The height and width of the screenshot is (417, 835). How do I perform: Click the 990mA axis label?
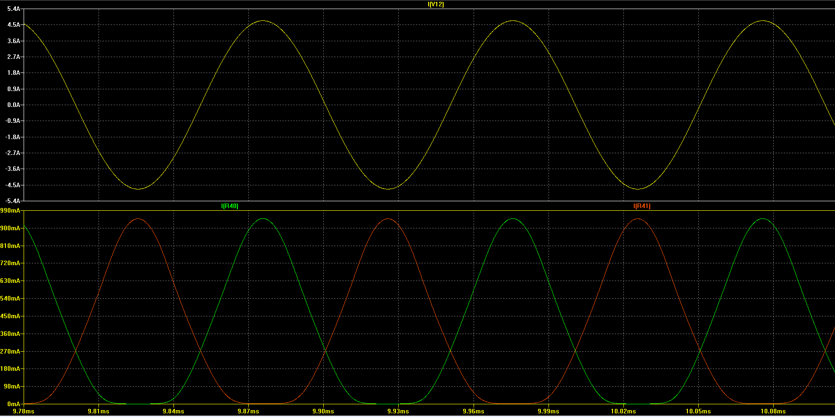[x=10, y=211]
